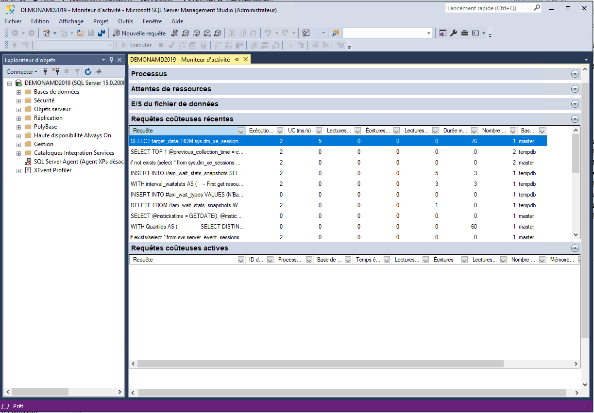Open the Outils menu

pos(125,21)
